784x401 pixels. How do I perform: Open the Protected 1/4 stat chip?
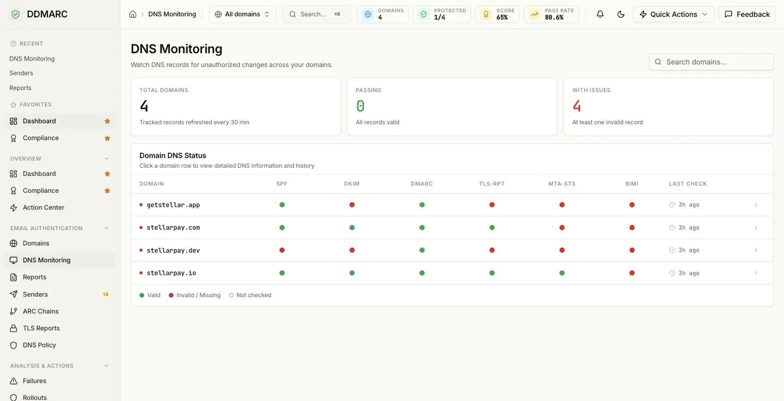(x=442, y=14)
